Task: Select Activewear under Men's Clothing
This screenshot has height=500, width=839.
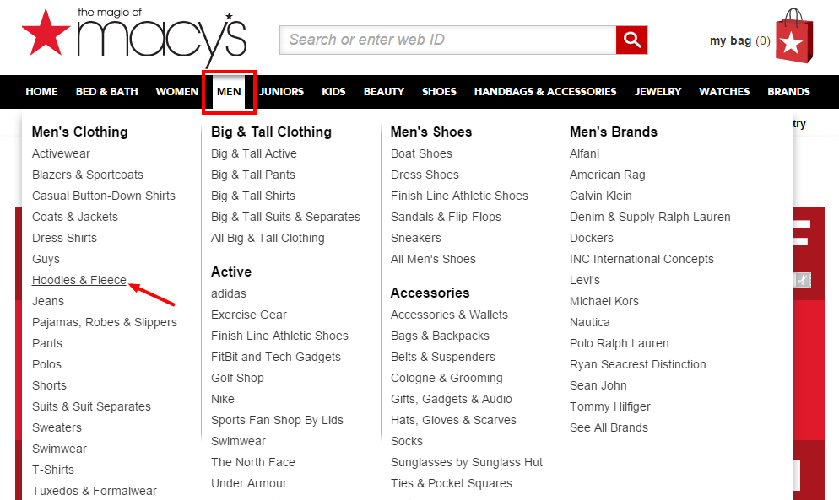Action: (61, 153)
